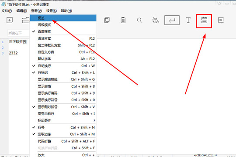The height and width of the screenshot is (157, 236).
Task: Choose 第二种默认方案 menu entry
Action: pos(63,45)
